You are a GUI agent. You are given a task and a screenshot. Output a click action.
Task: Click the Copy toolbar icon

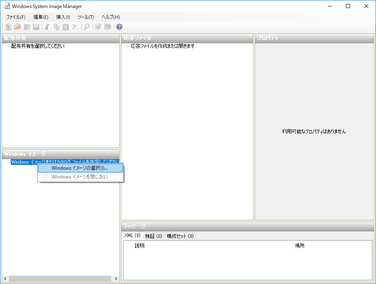[x=56, y=27]
